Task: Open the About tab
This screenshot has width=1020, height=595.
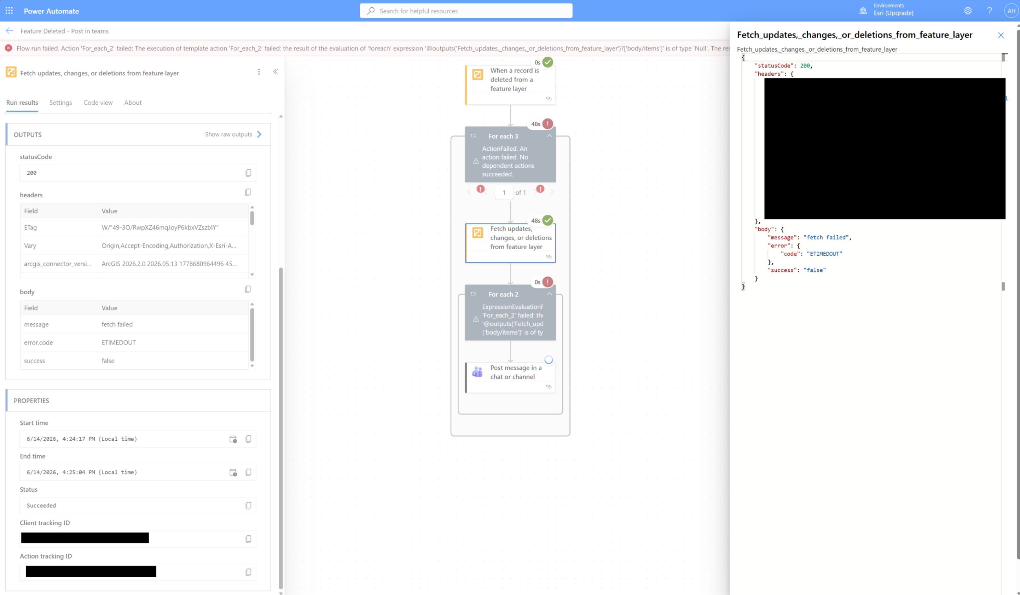Action: point(133,103)
